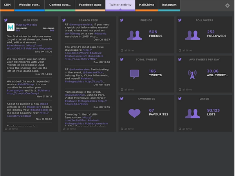Click the 93,123 lists count
The width and height of the screenshot is (235, 176).
(x=213, y=110)
